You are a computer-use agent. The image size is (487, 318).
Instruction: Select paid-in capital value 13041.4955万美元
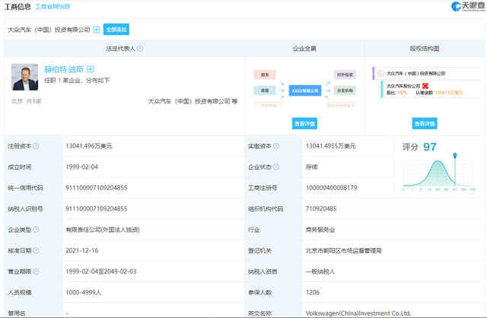[x=331, y=146]
